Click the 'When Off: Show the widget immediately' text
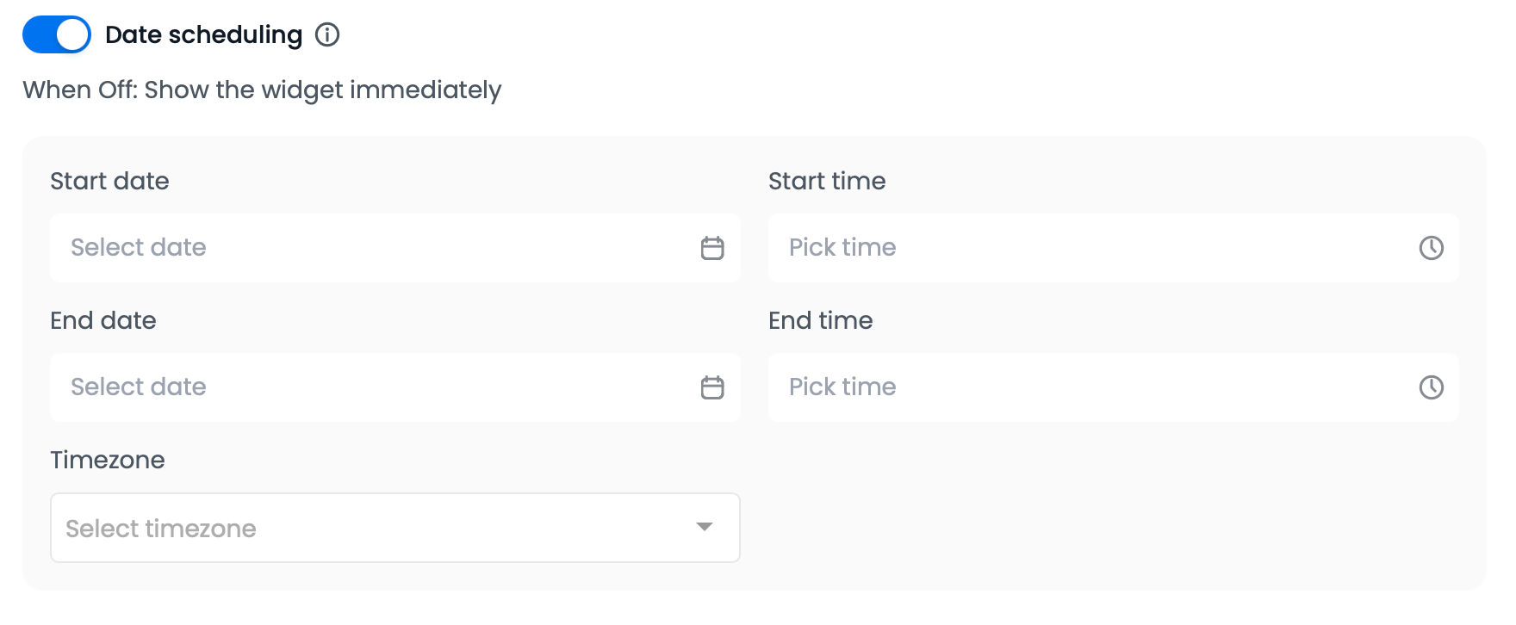1516x625 pixels. (262, 90)
